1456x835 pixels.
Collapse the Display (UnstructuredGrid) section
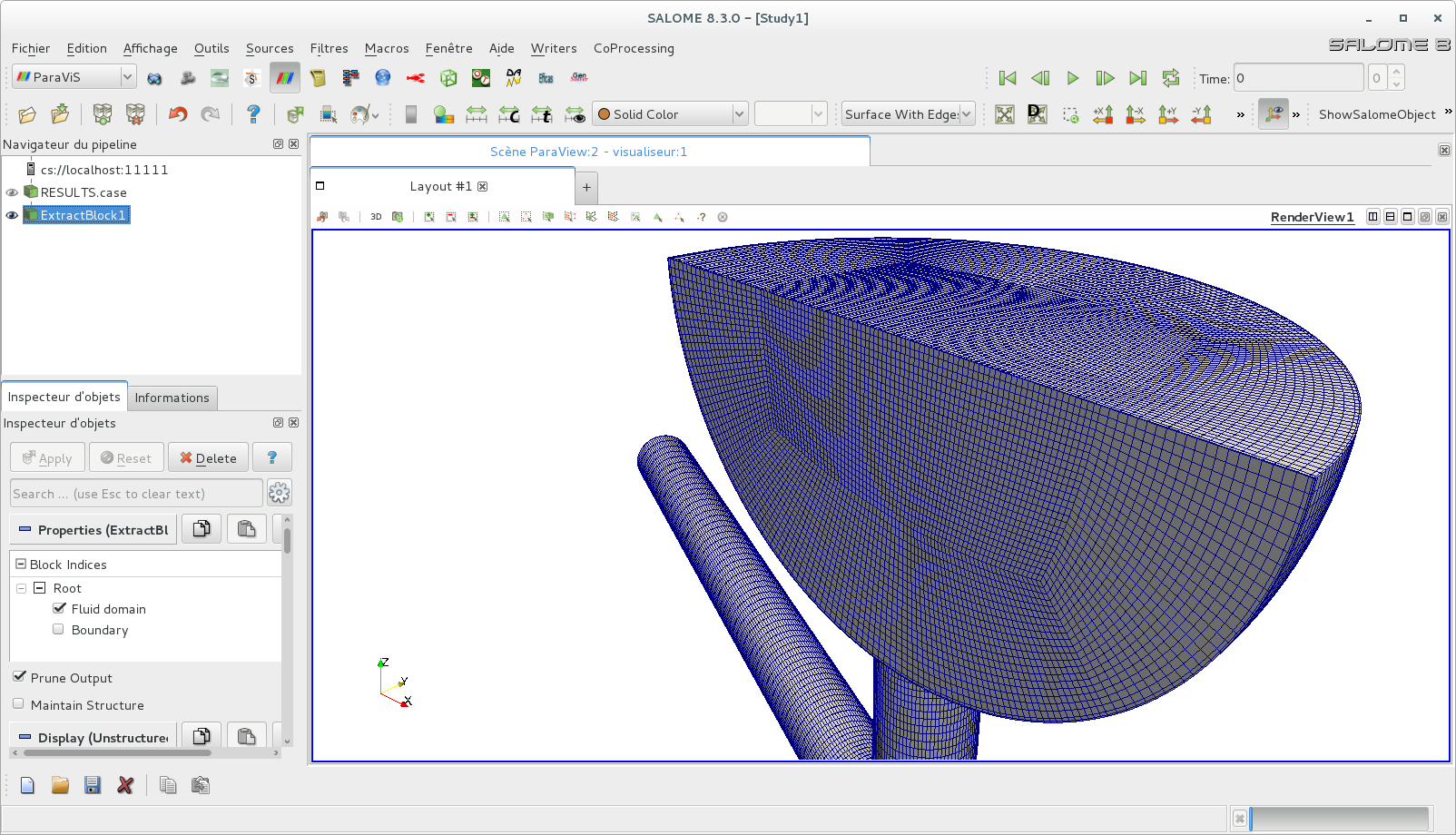(x=25, y=737)
